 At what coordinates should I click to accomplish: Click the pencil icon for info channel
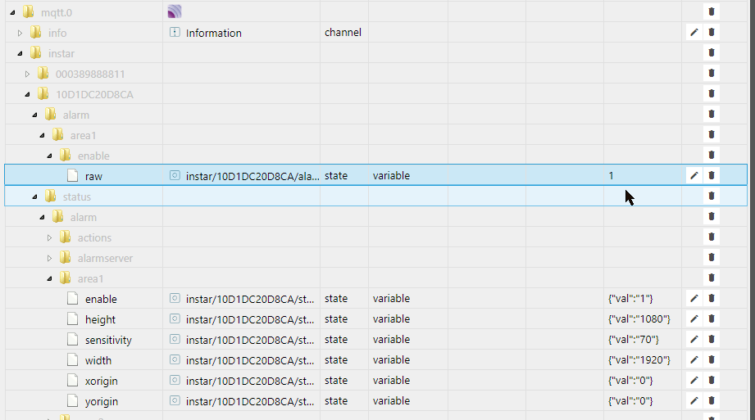point(694,33)
